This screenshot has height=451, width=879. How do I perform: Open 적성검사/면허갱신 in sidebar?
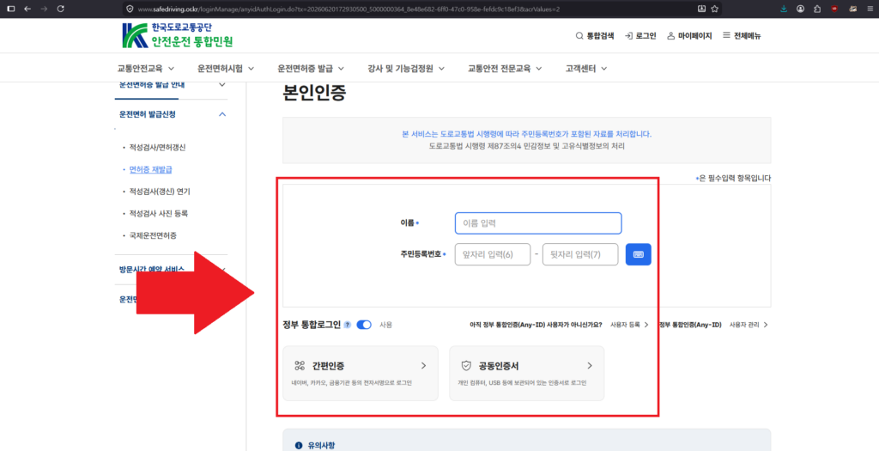tap(157, 148)
